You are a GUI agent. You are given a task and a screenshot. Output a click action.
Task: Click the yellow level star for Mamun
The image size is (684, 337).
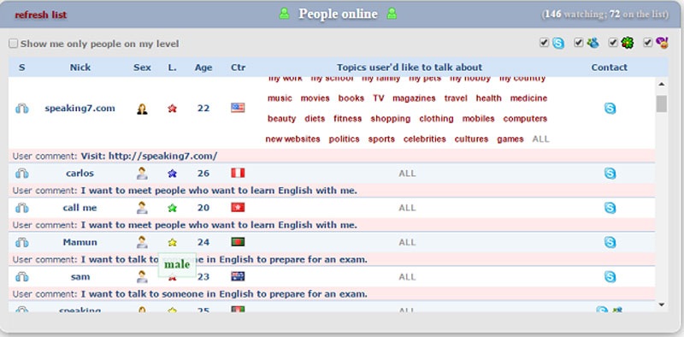tap(173, 242)
